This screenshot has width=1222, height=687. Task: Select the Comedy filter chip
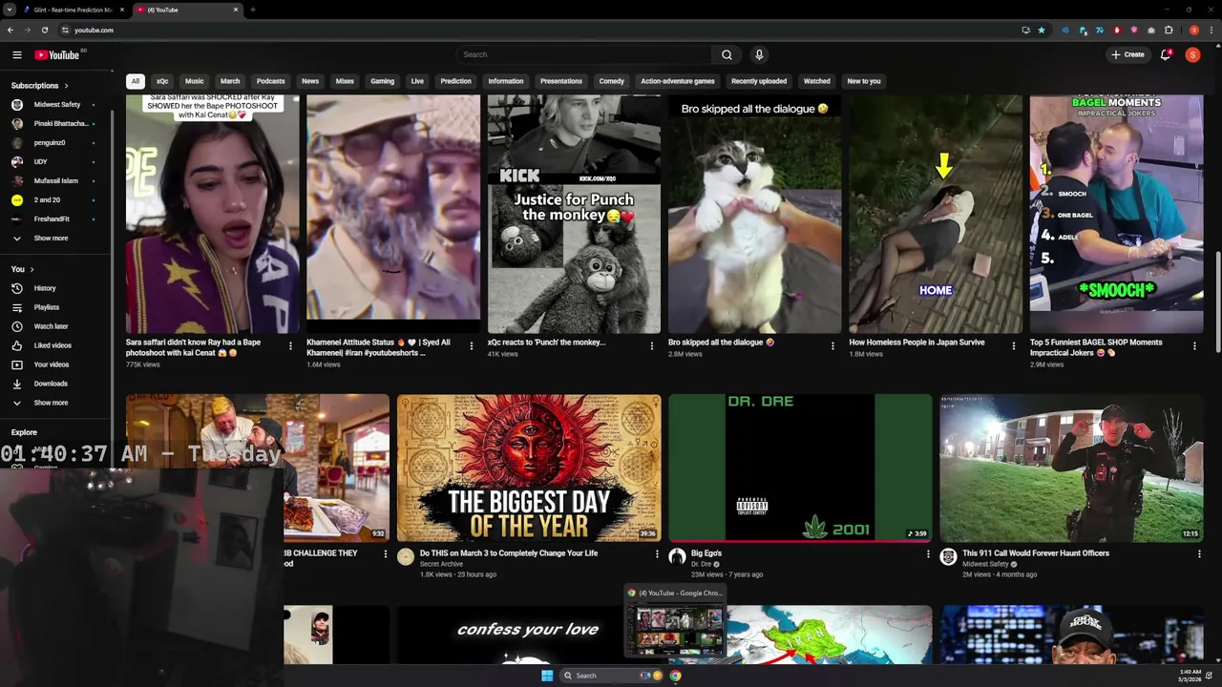pyautogui.click(x=611, y=81)
